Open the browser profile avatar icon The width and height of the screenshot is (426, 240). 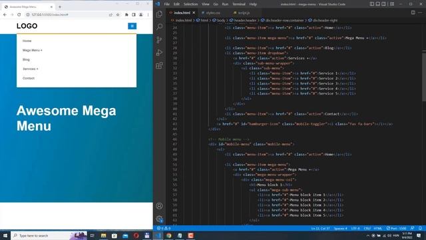tap(140, 15)
